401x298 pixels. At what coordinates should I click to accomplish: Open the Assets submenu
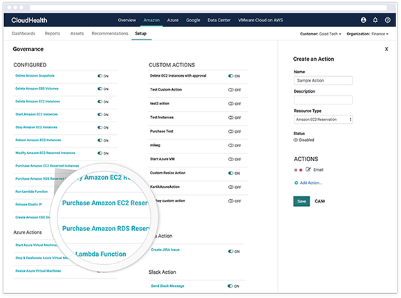pos(77,33)
